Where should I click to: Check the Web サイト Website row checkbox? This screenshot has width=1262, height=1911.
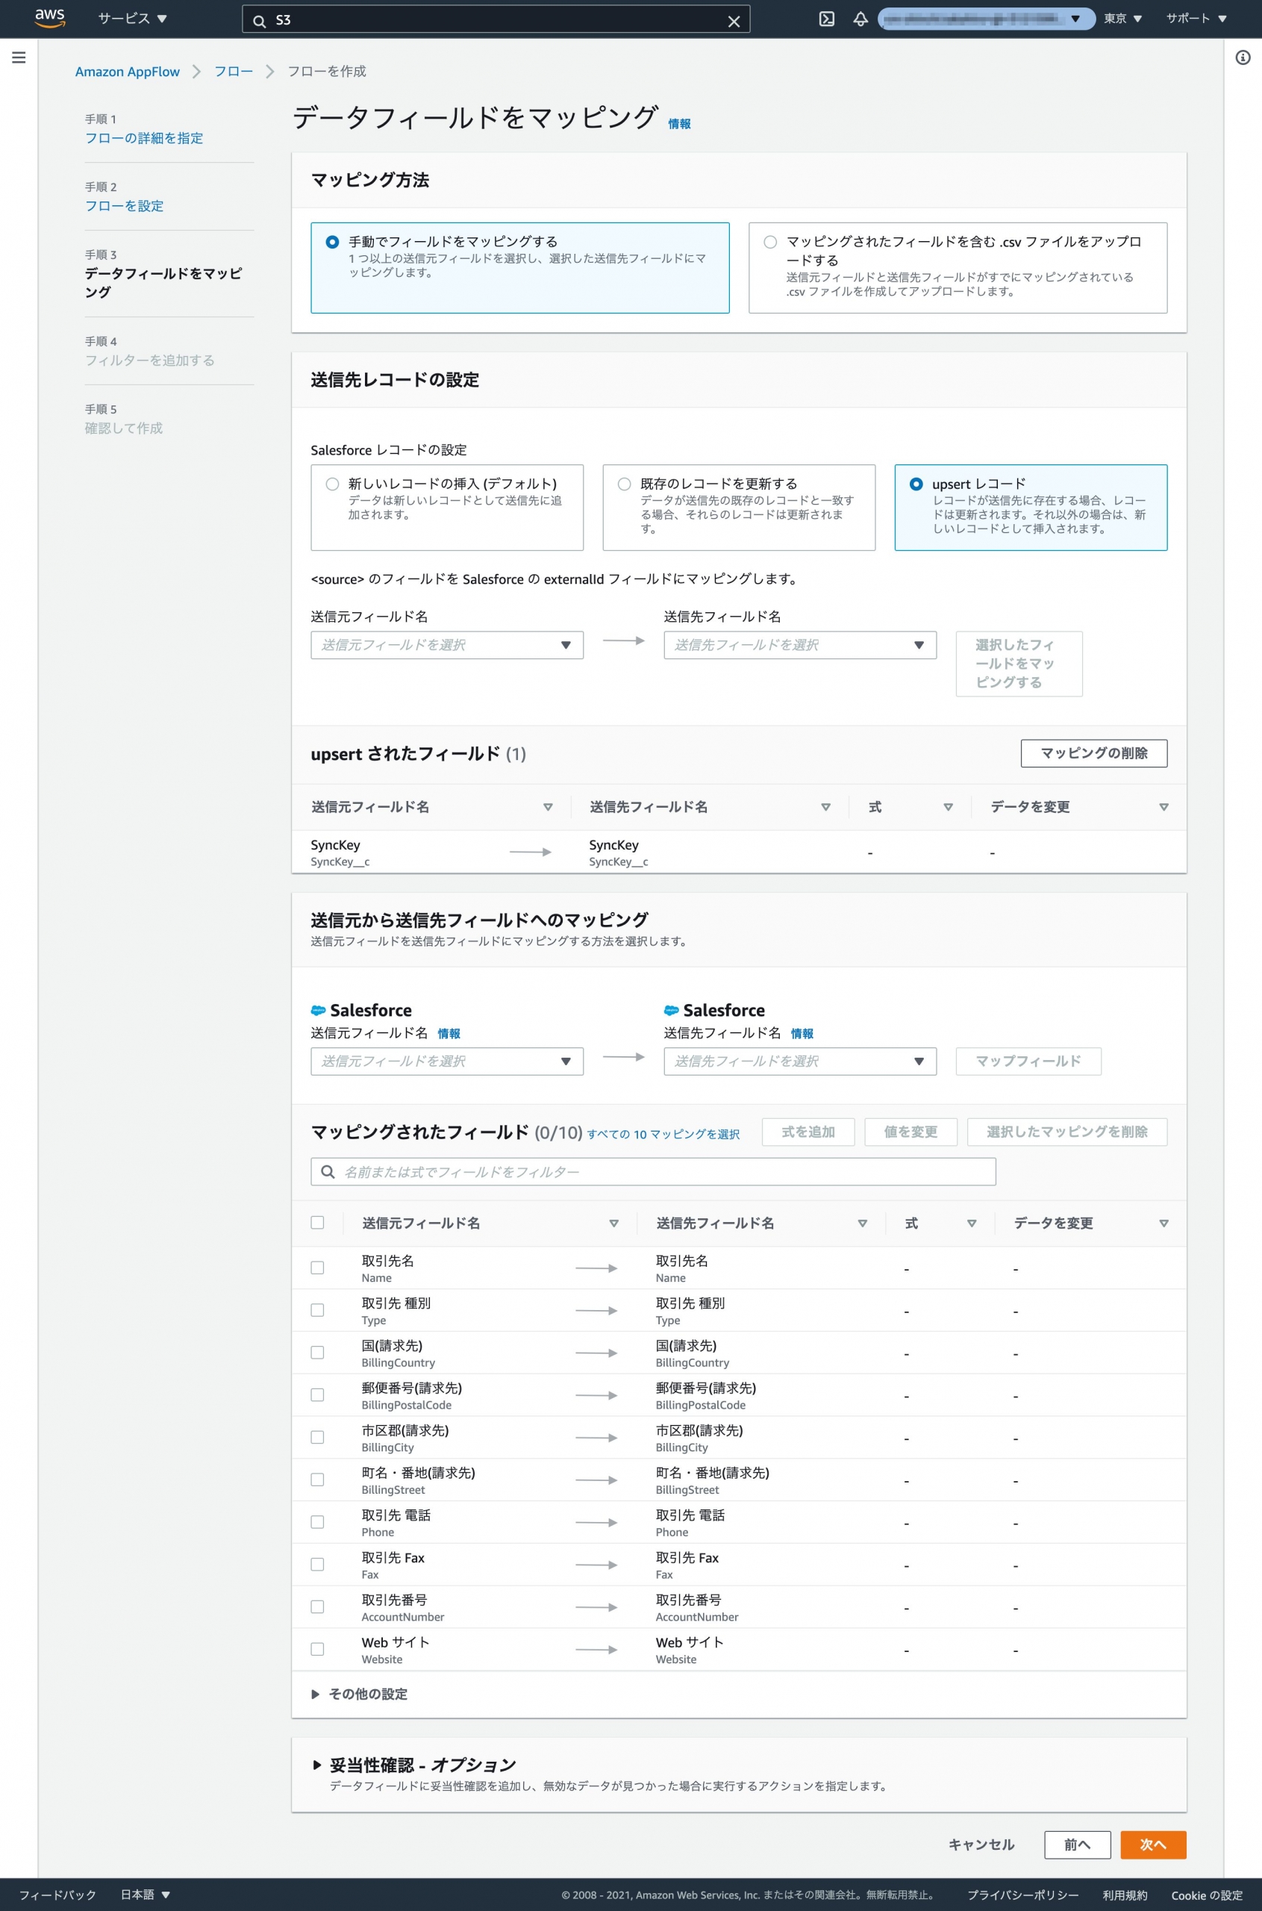click(x=317, y=1648)
